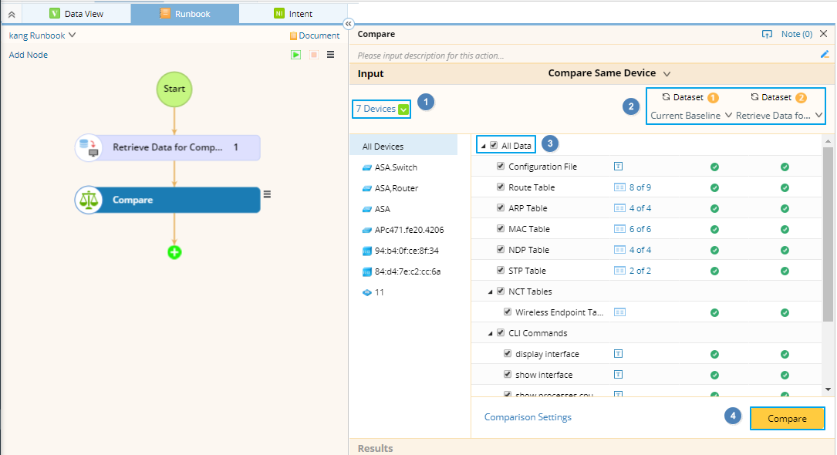Open Comparison Settings
This screenshot has width=837, height=455.
[x=528, y=416]
